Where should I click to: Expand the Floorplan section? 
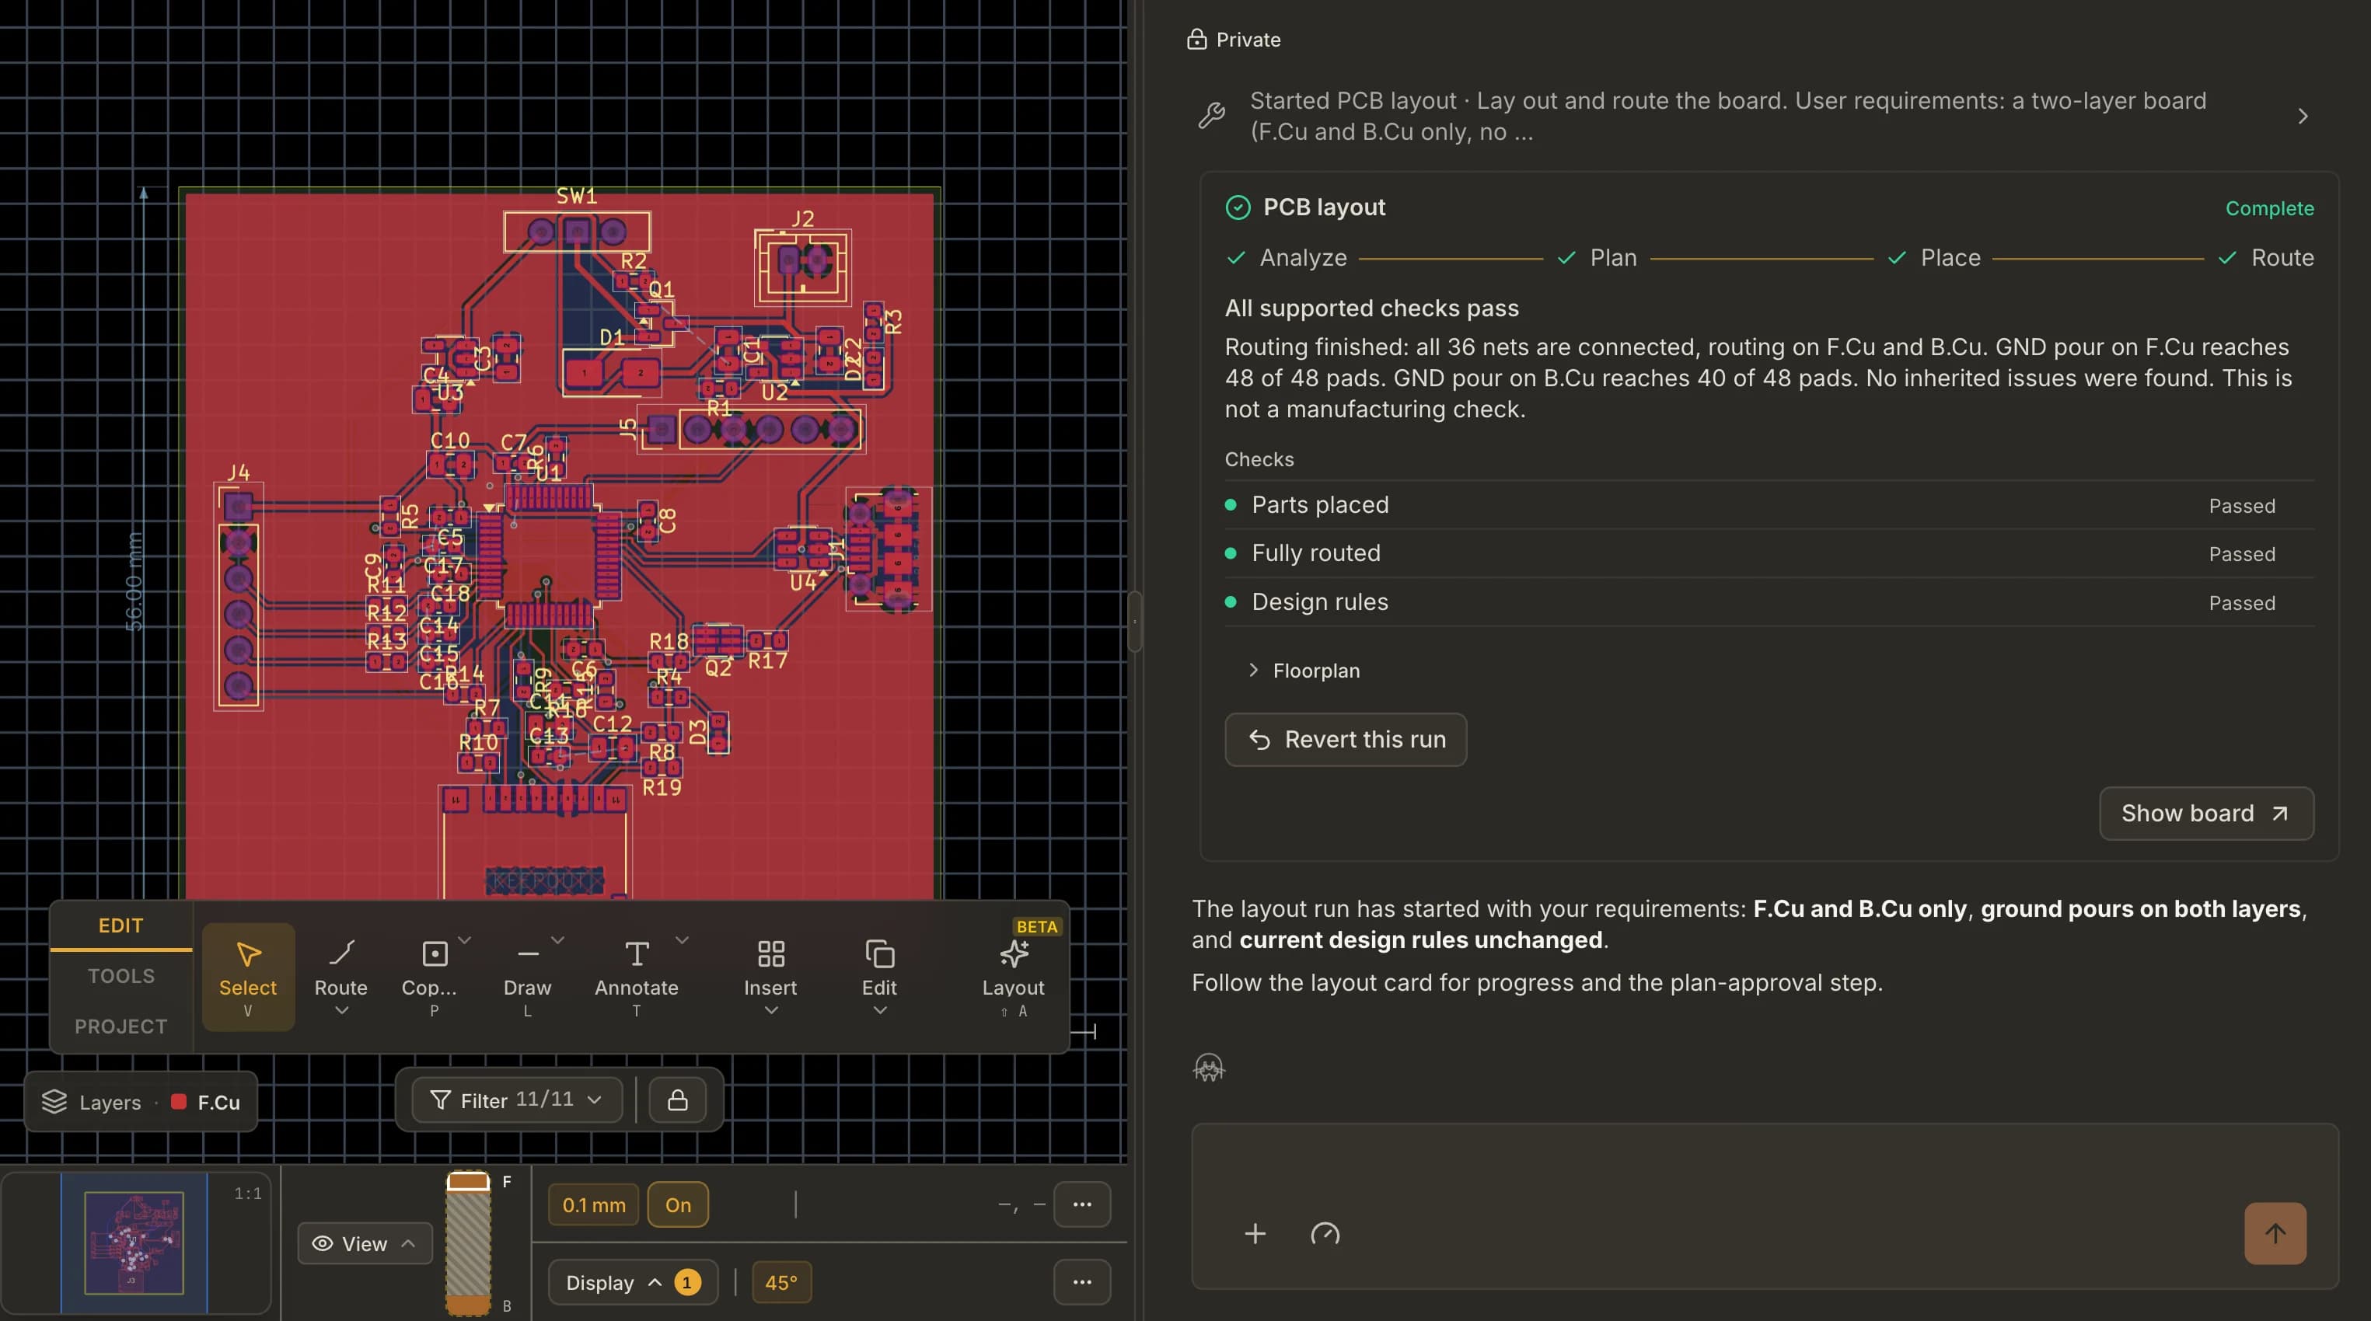[x=1304, y=671]
